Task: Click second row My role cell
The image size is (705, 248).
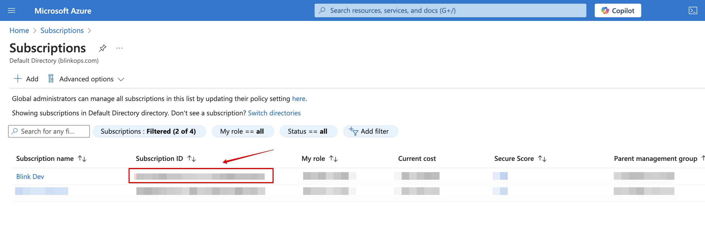Action: (x=330, y=191)
